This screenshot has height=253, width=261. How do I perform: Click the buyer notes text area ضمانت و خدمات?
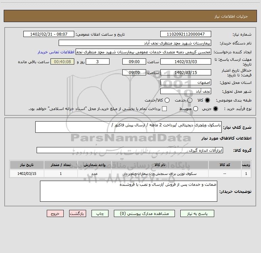click(x=128, y=191)
